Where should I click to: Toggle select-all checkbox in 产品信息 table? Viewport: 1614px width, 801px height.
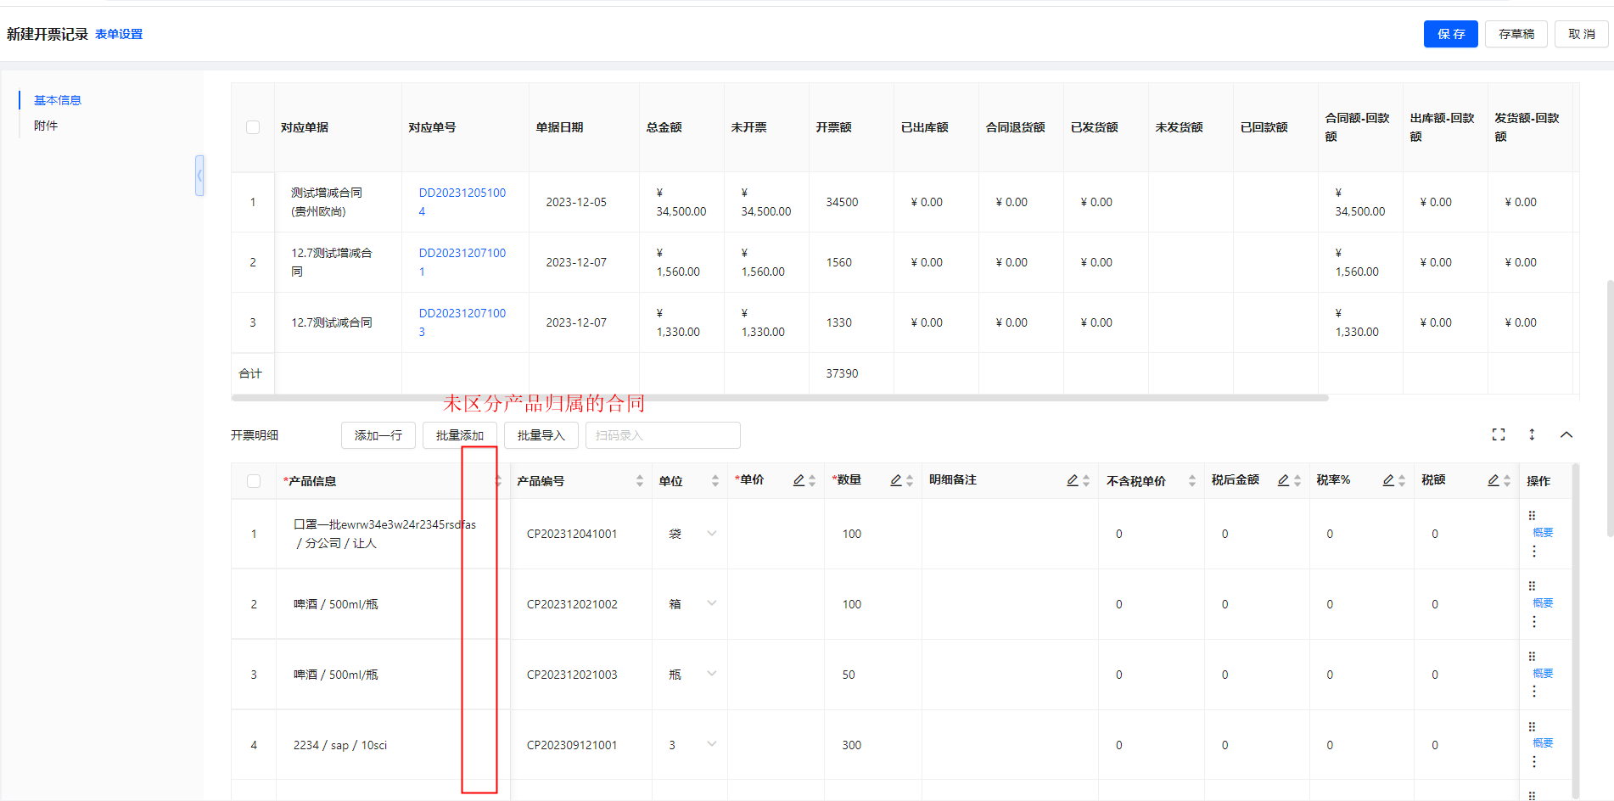pos(254,481)
